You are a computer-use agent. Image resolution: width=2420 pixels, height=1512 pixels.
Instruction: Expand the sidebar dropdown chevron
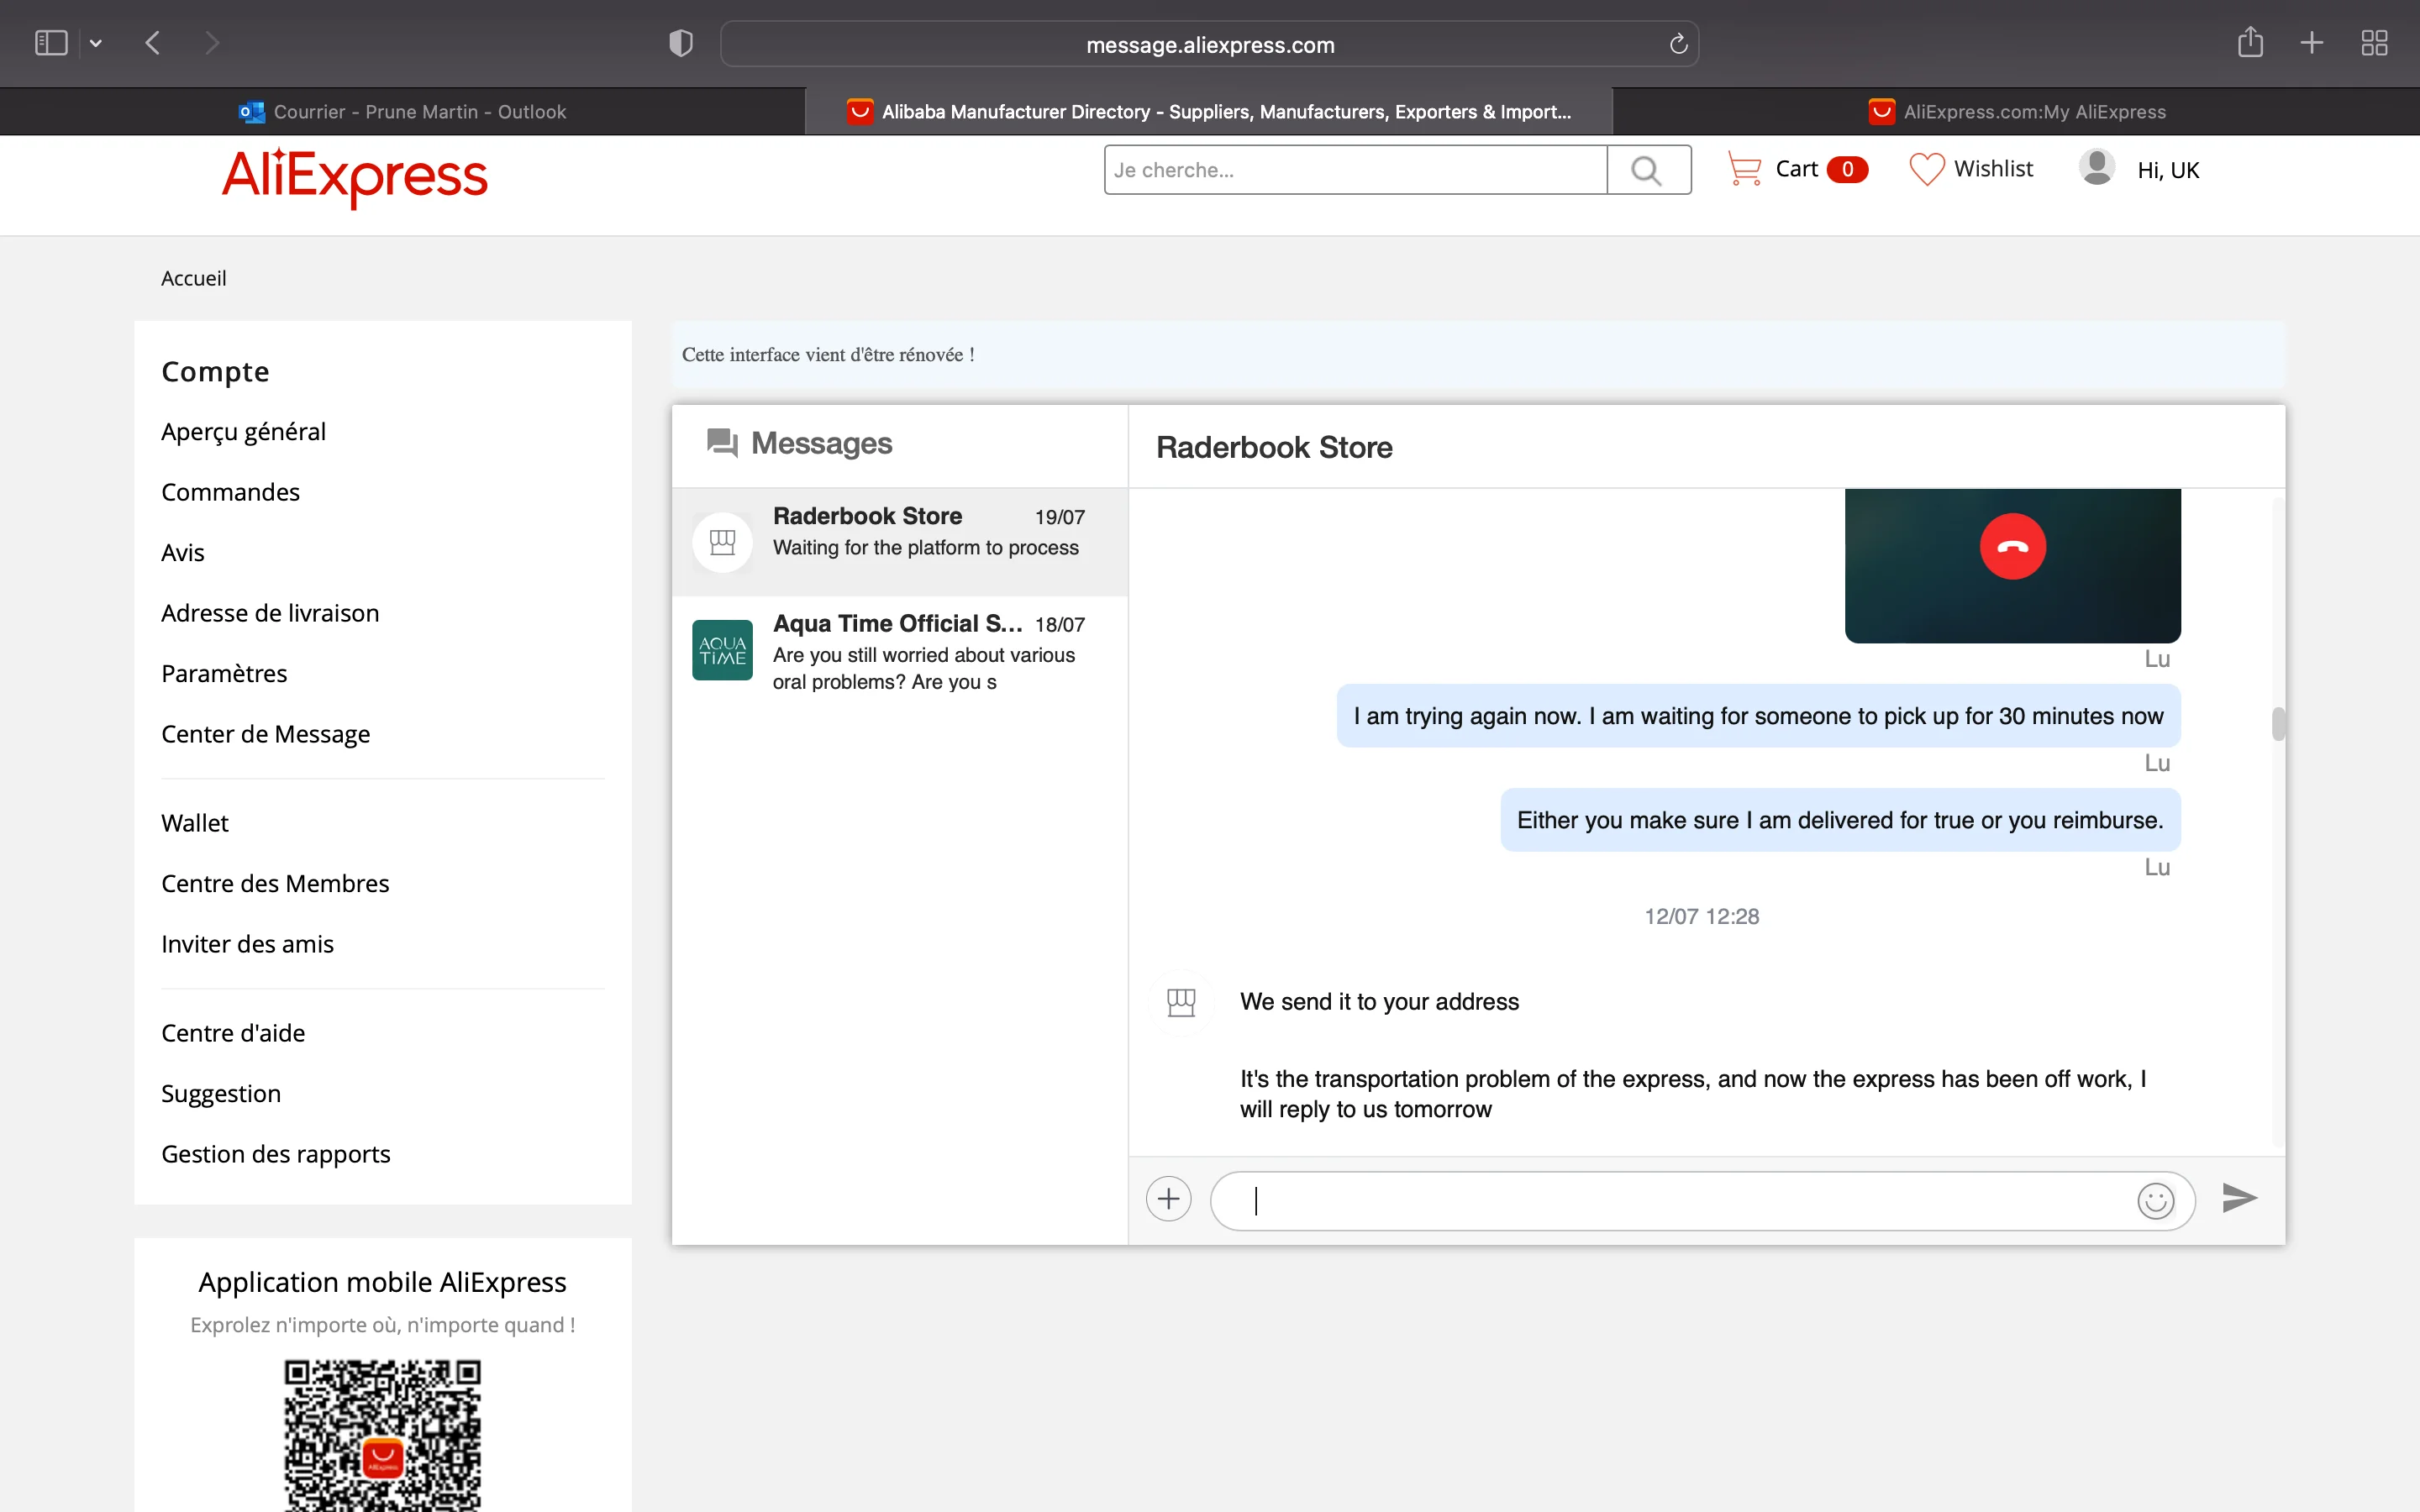(96, 43)
